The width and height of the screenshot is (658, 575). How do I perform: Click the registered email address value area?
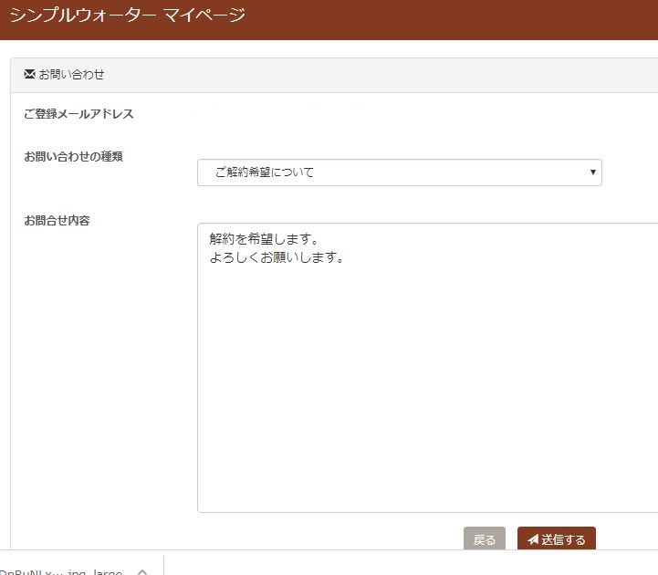coord(274,114)
